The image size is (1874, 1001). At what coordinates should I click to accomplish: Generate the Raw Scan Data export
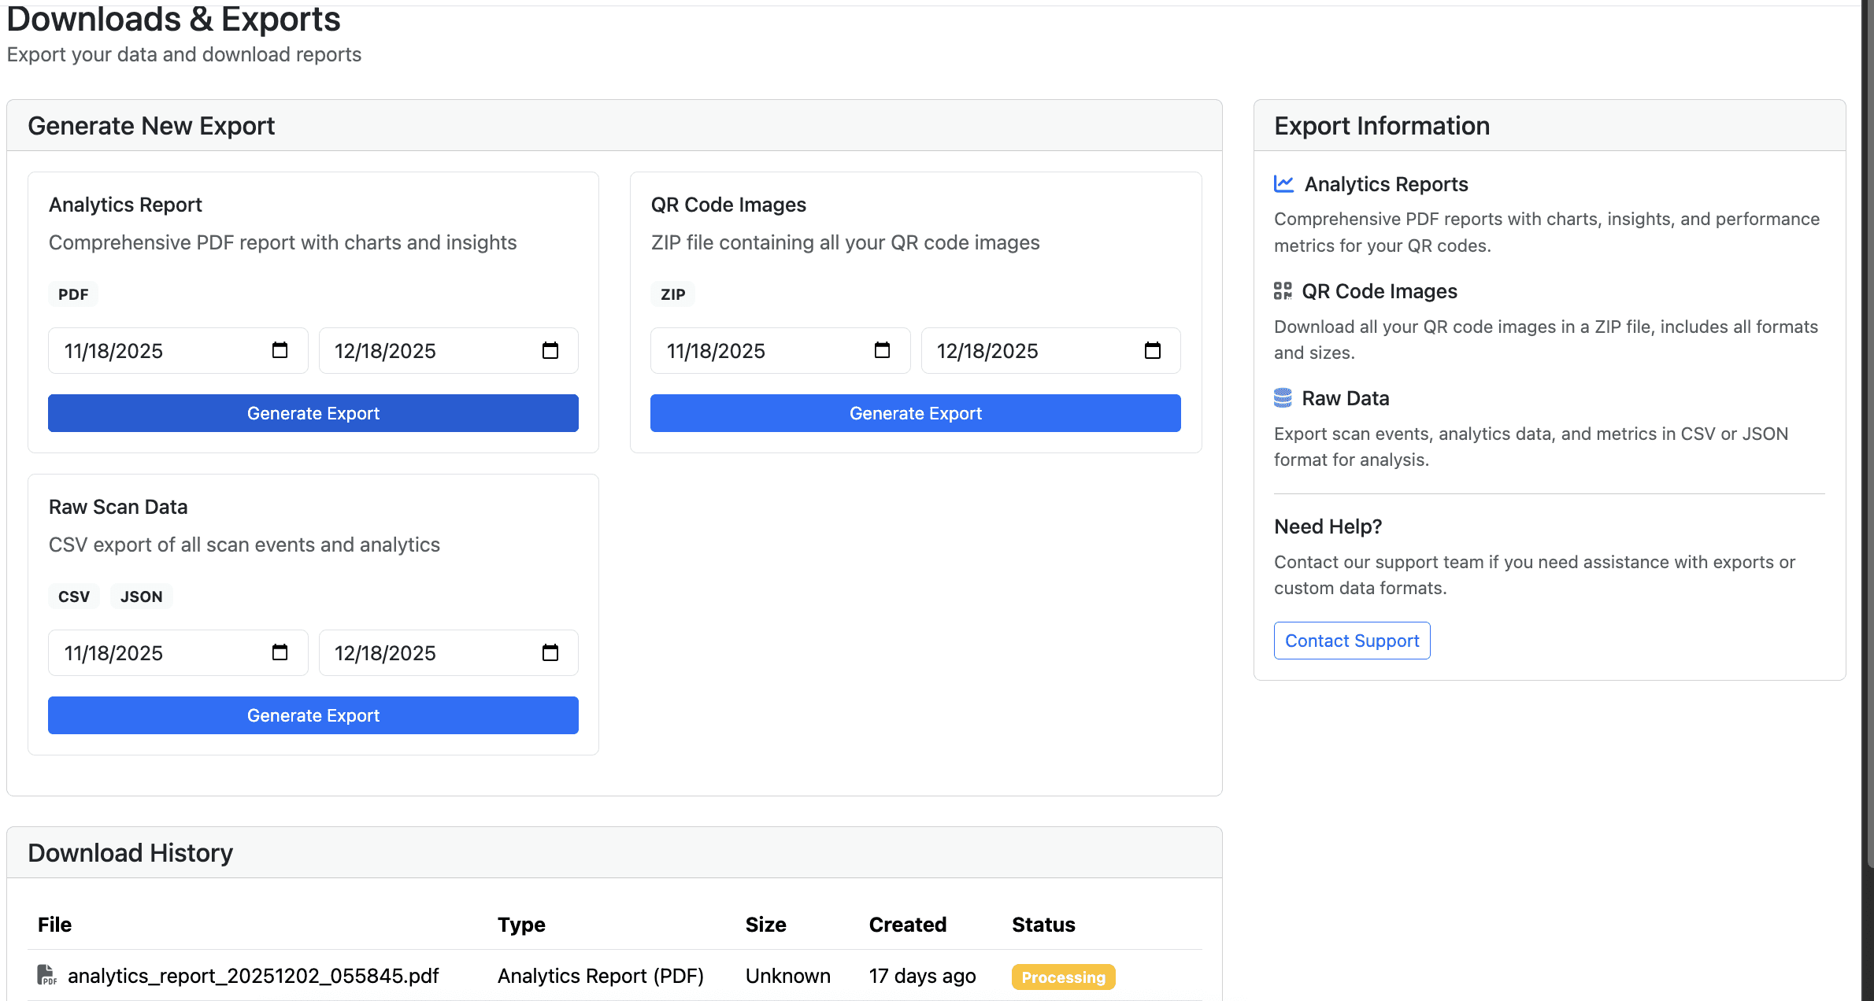click(313, 715)
